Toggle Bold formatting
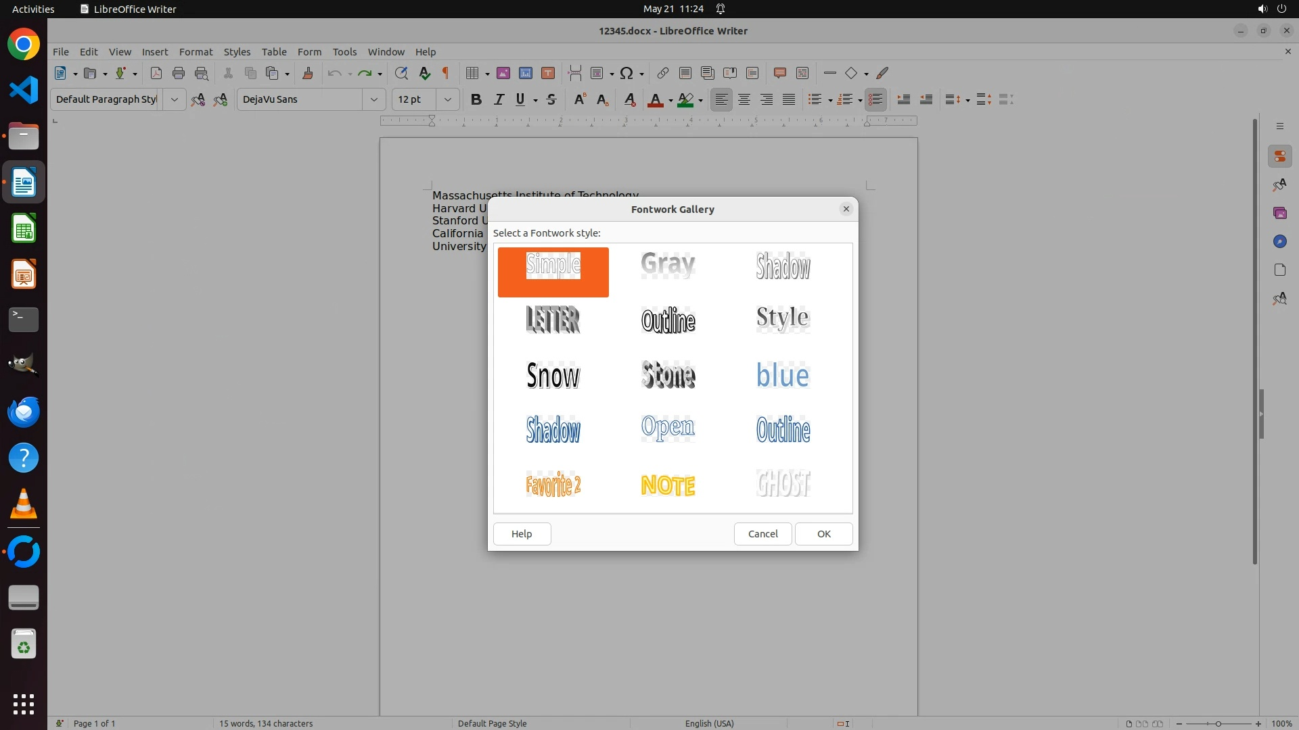Image resolution: width=1299 pixels, height=730 pixels. click(476, 99)
